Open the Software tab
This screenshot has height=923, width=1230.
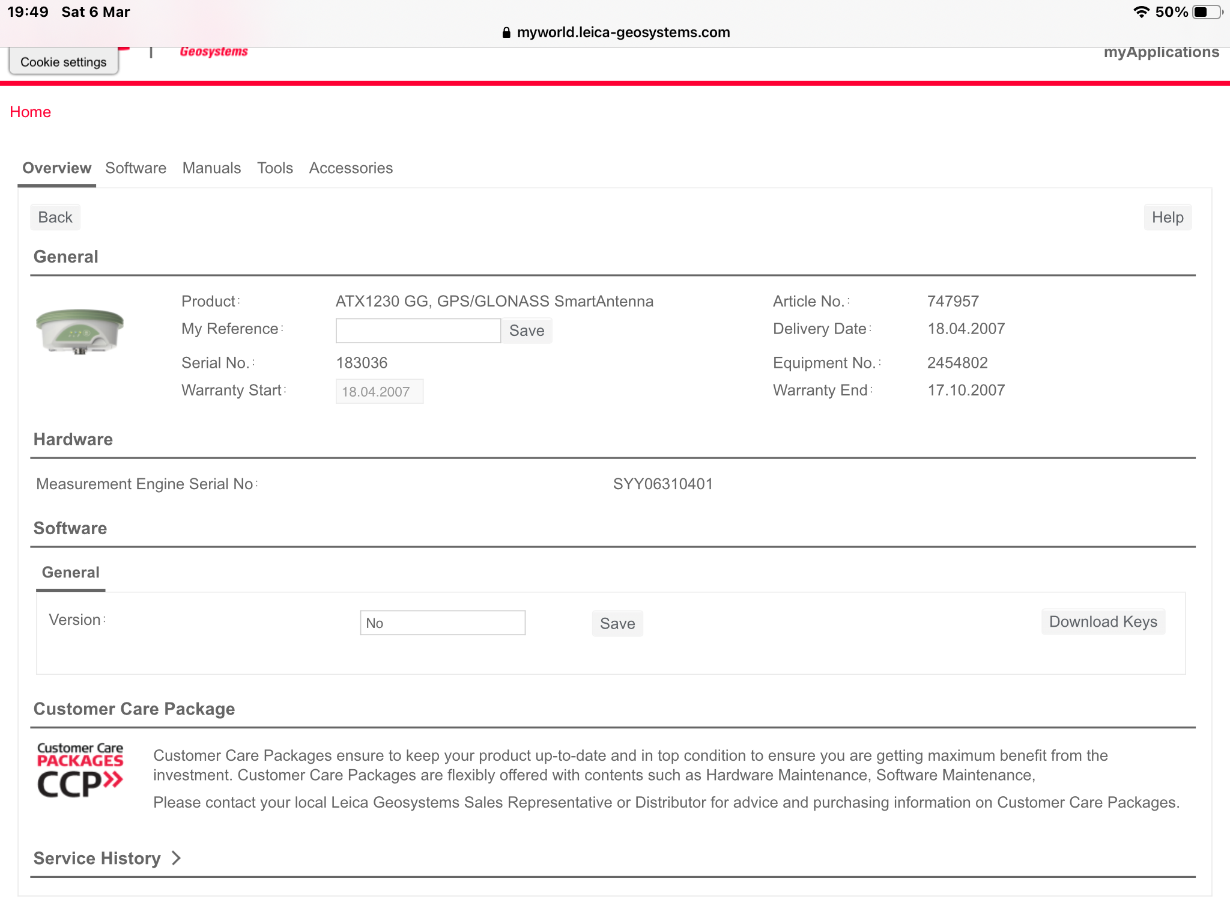point(136,168)
